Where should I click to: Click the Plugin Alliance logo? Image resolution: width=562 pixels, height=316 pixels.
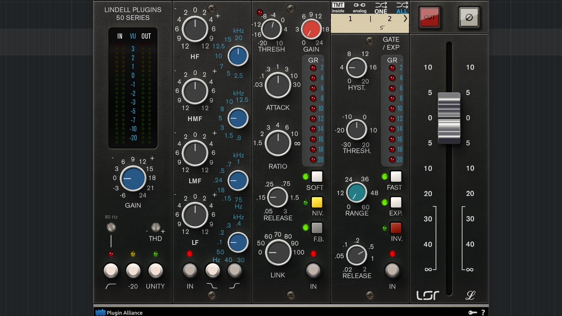pyautogui.click(x=119, y=312)
